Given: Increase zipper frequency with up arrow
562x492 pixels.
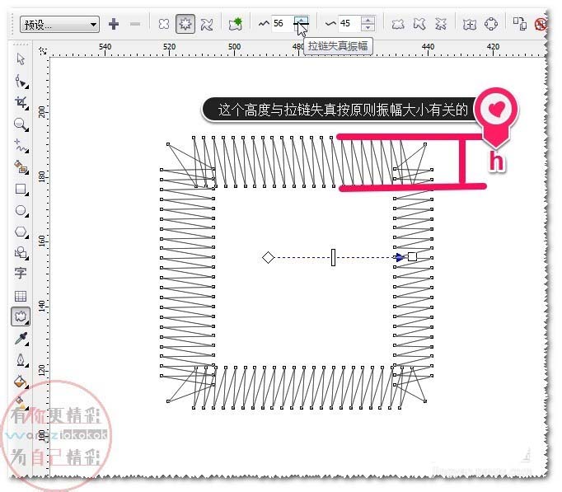Looking at the screenshot, I should click(x=368, y=20).
